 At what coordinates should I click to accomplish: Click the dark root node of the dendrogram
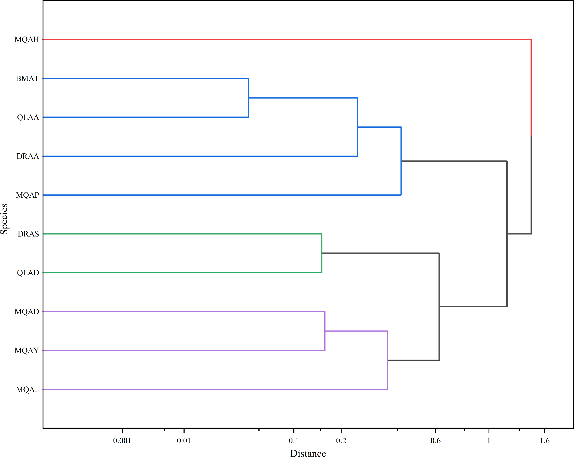[531, 186]
